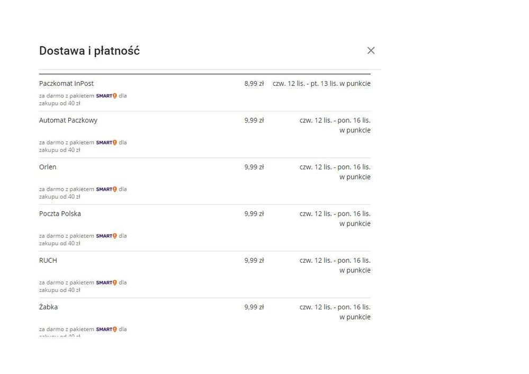Click the 8,99 zł Paczkomat InPost price
The width and height of the screenshot is (529, 374).
click(254, 84)
